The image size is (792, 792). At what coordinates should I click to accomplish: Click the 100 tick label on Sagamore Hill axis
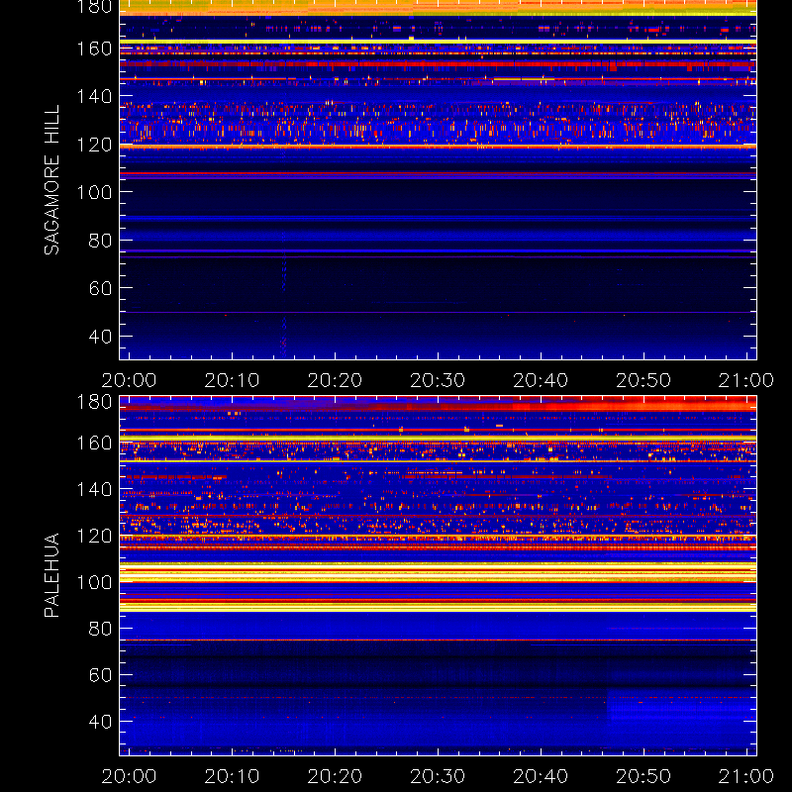coord(94,192)
